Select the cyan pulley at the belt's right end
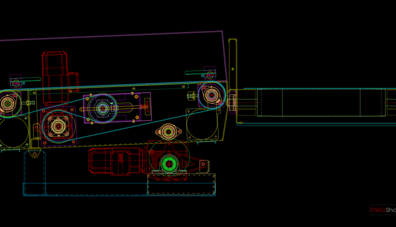 (x=212, y=95)
